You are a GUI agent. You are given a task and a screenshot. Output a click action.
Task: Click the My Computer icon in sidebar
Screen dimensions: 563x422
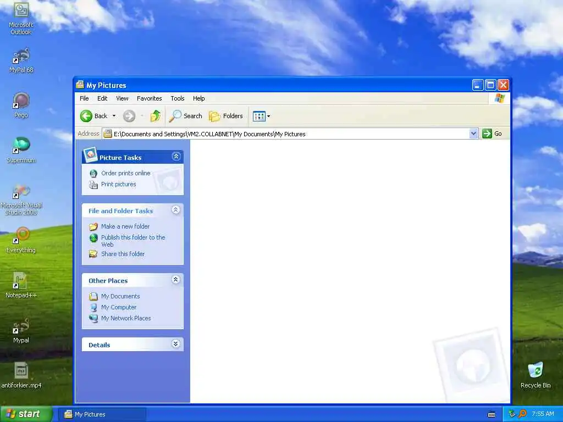click(93, 308)
